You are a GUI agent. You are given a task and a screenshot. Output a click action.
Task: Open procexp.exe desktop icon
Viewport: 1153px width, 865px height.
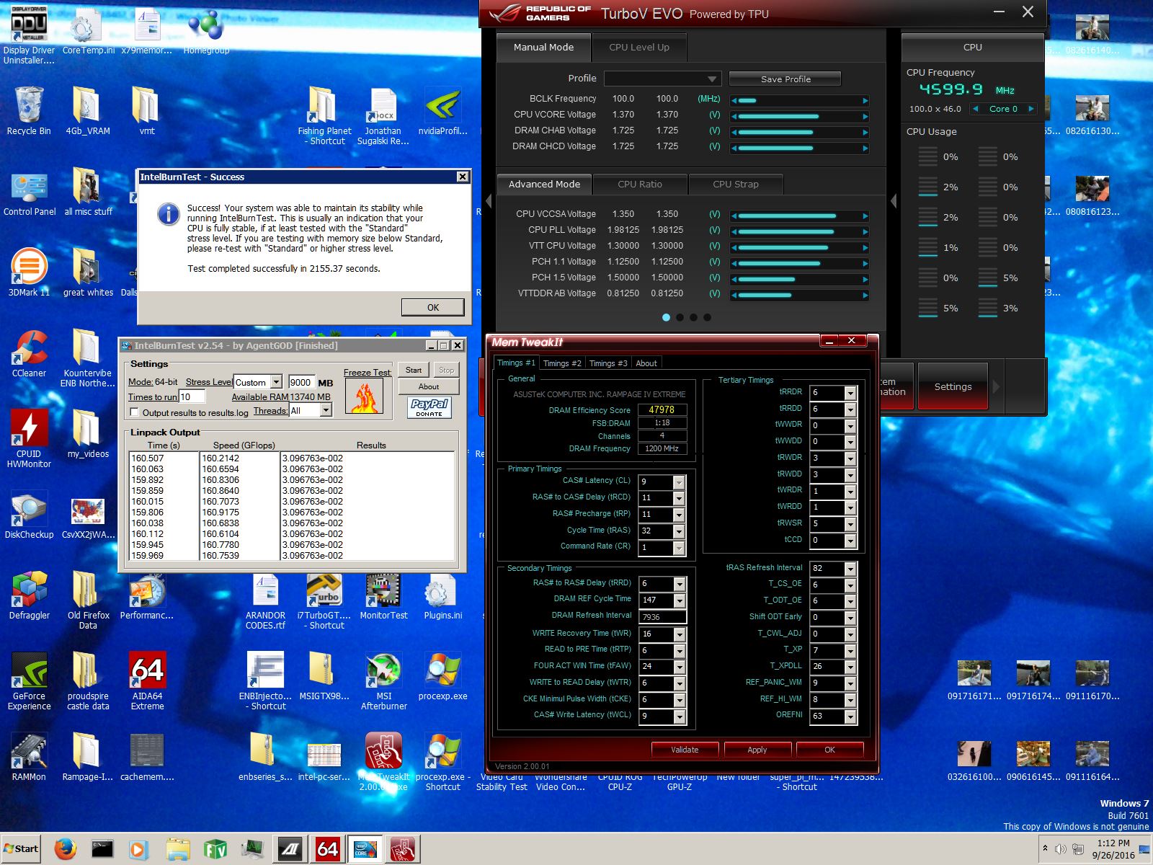[x=442, y=676]
